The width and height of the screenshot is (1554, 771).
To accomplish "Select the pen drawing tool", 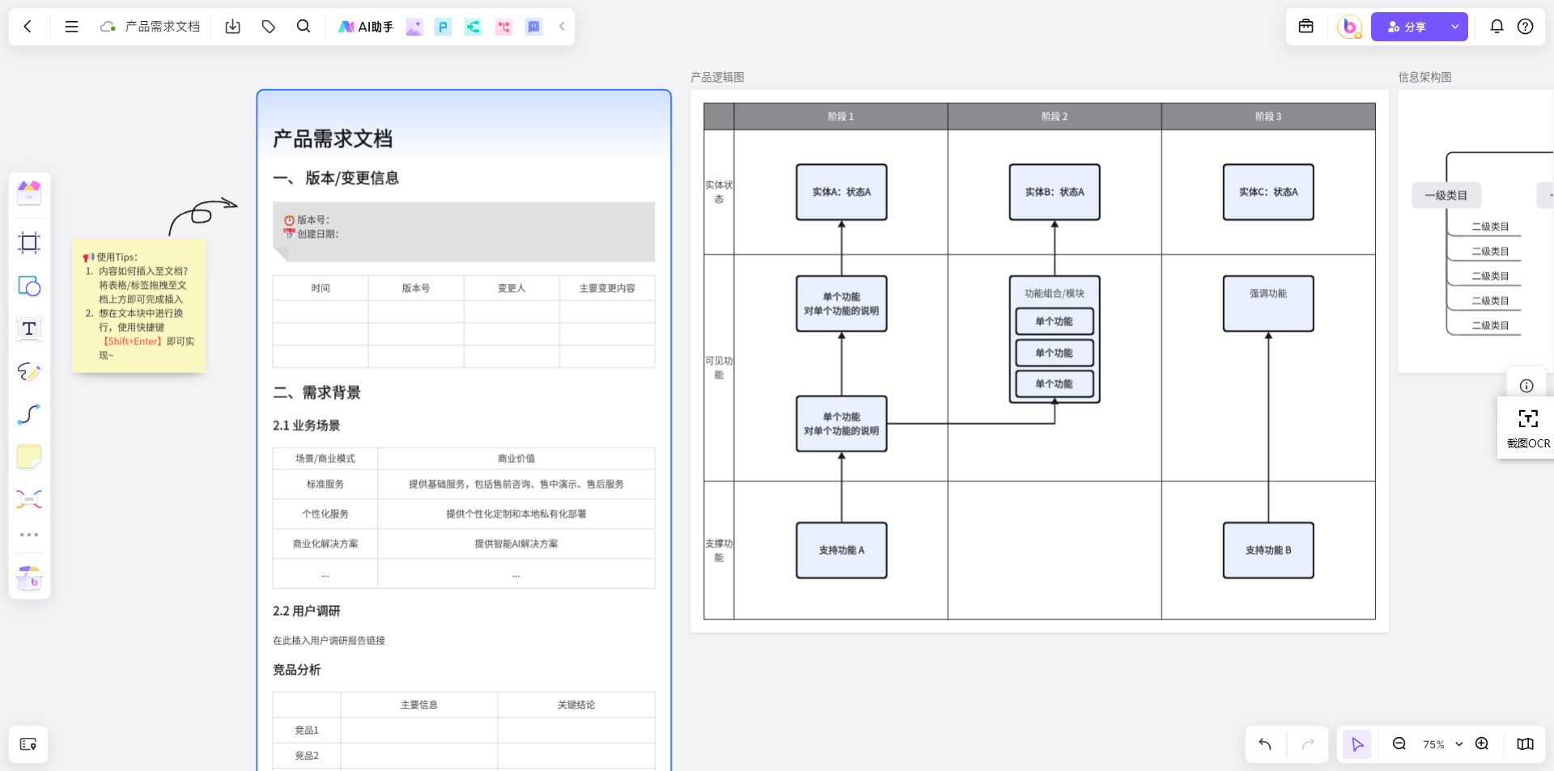I will 29,371.
